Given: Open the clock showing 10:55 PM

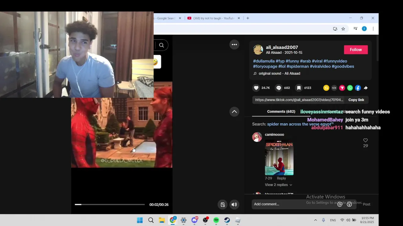Looking at the screenshot, I should pyautogui.click(x=367, y=220).
